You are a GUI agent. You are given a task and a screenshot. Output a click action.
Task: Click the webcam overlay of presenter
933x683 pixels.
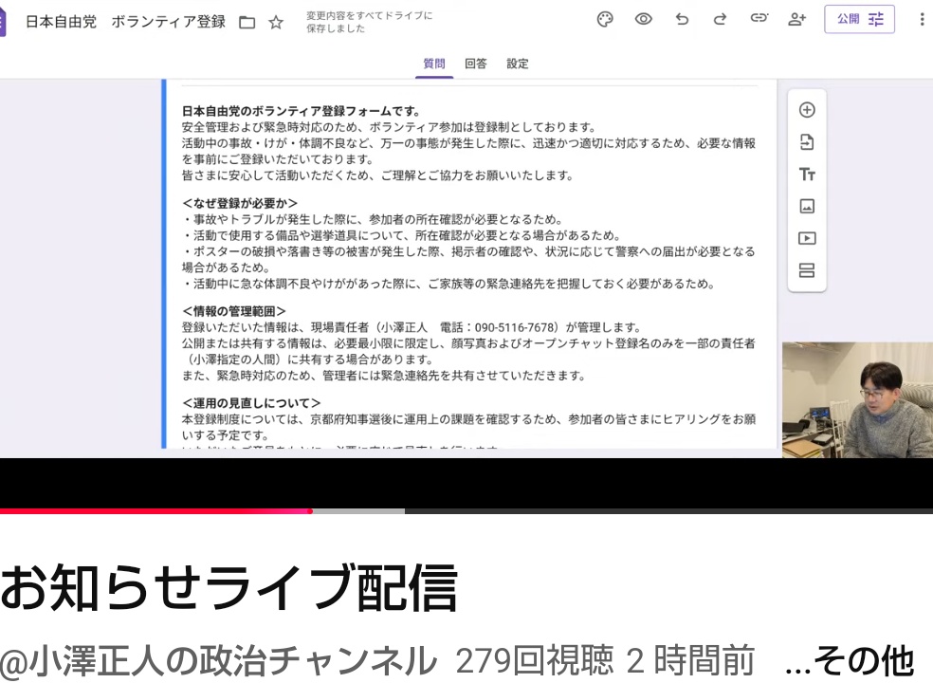[857, 399]
